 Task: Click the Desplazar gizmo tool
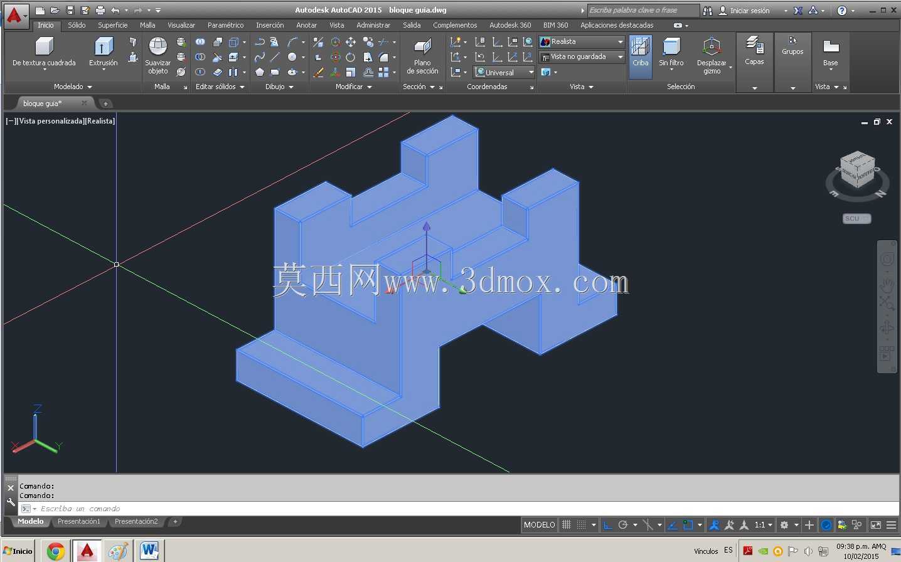pyautogui.click(x=712, y=55)
